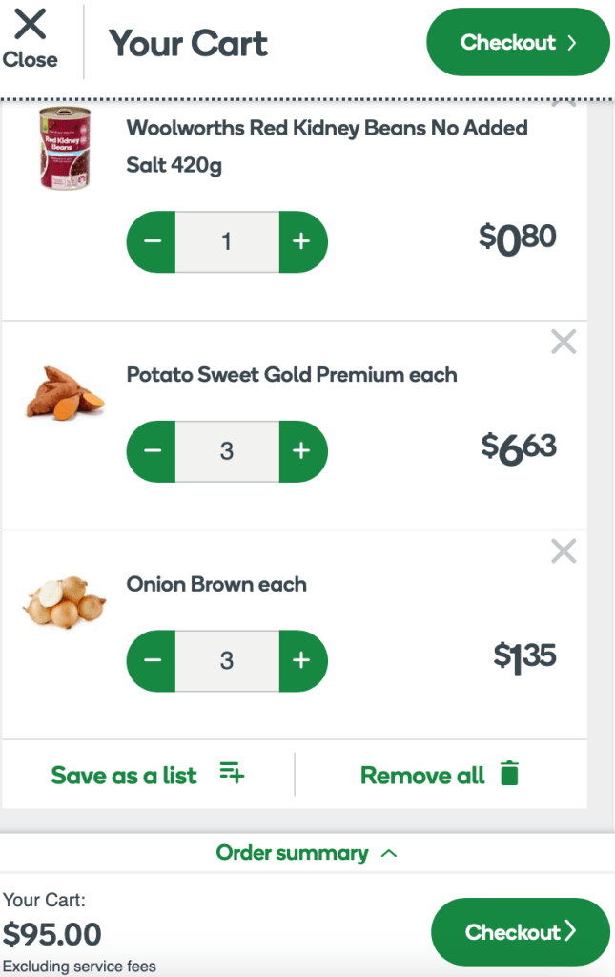The image size is (615, 977).
Task: Click the Save as a list icon
Action: 232,773
